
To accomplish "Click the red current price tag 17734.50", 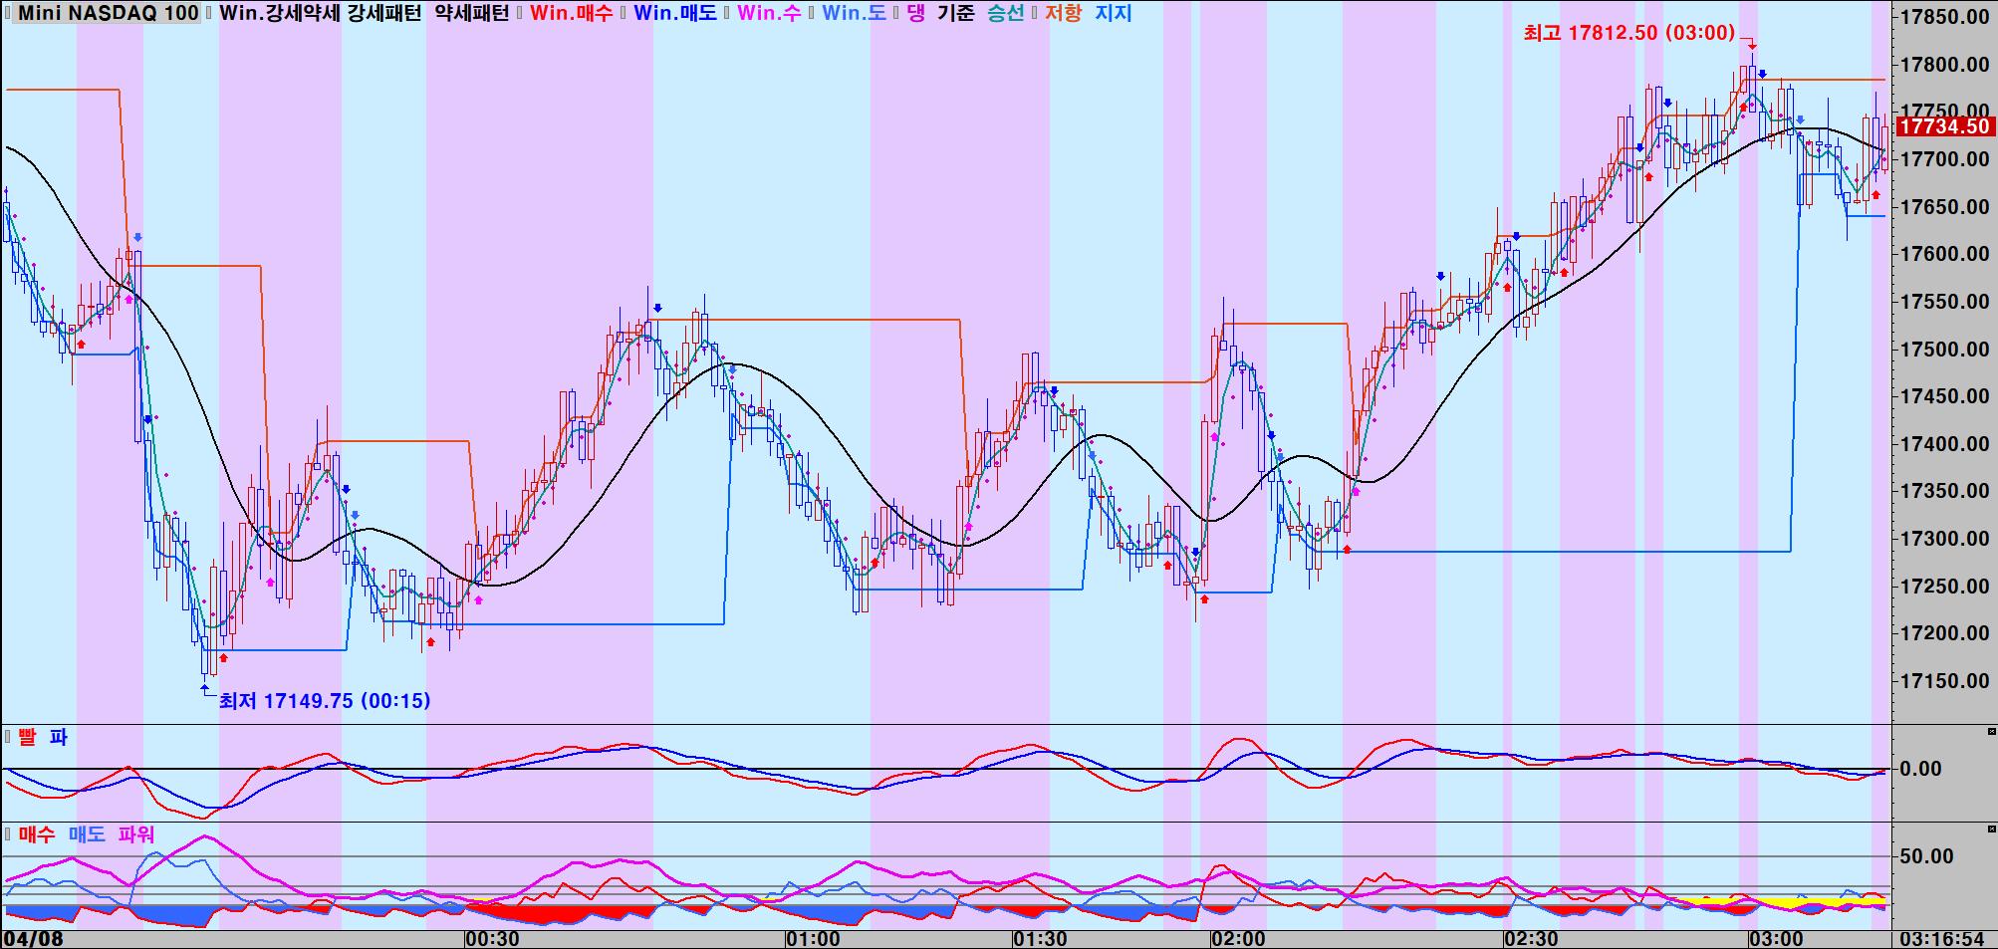I will [x=1944, y=126].
